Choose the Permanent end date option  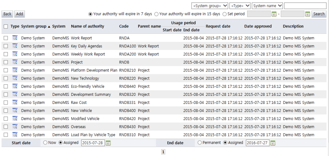click(x=200, y=143)
